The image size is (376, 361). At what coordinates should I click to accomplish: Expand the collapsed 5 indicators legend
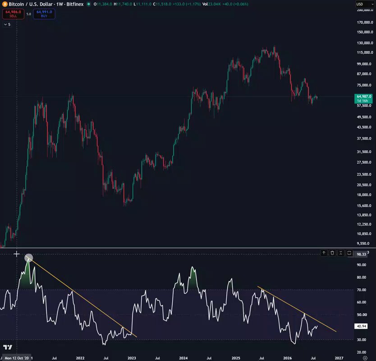(x=7, y=24)
